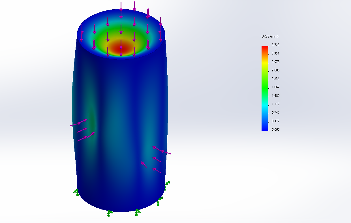Select the longest force arrow on the right side

162,151
